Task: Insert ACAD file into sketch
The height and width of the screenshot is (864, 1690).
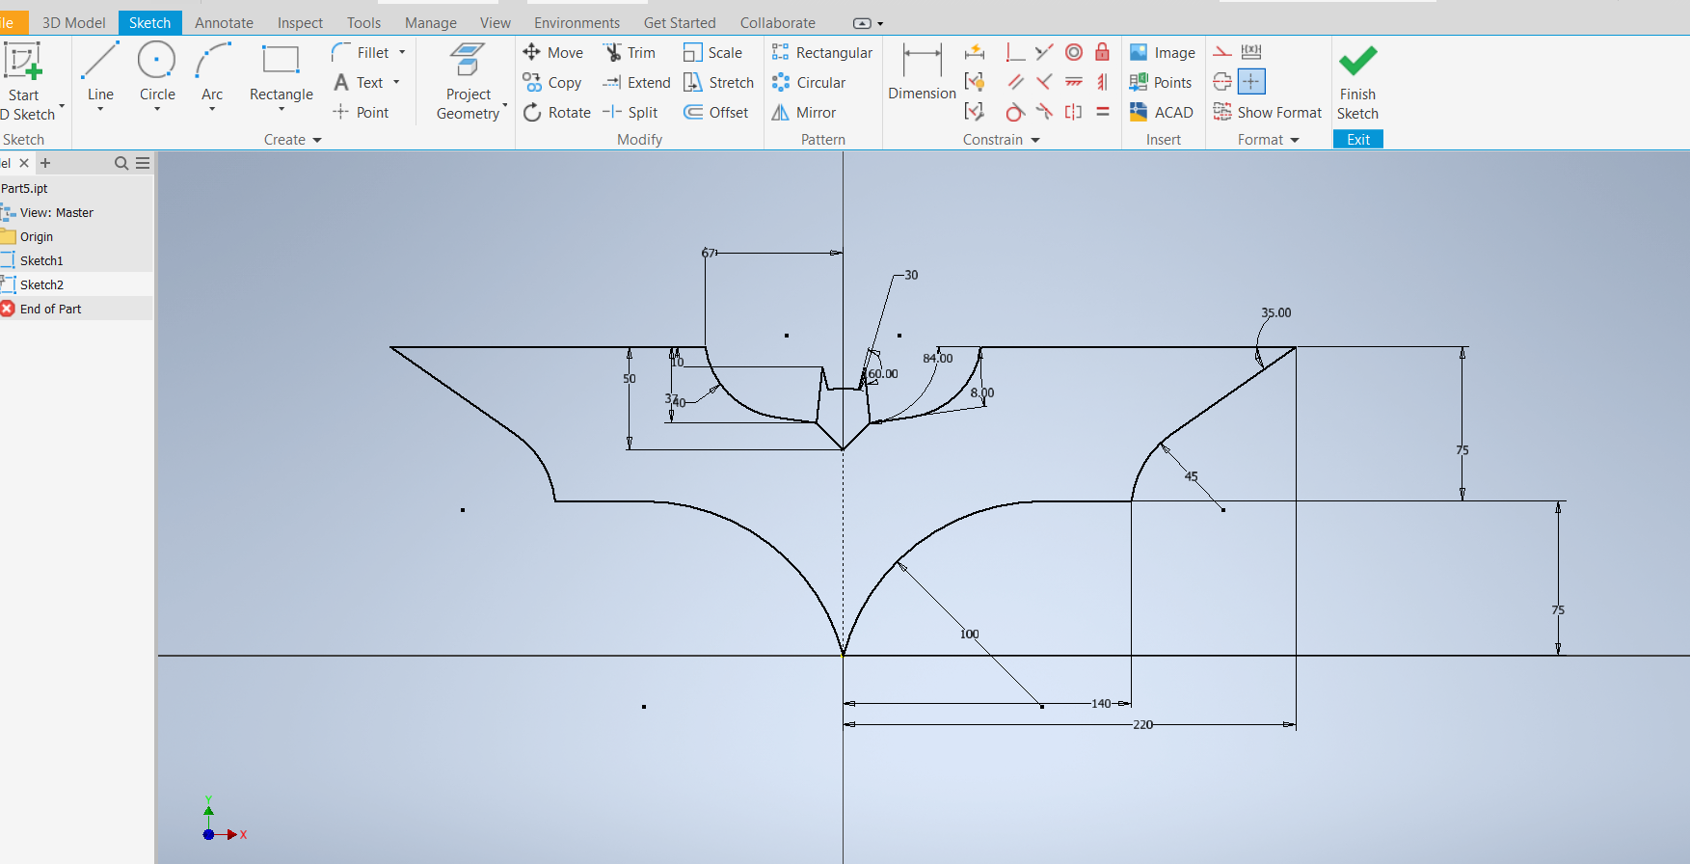Action: click(x=1162, y=113)
